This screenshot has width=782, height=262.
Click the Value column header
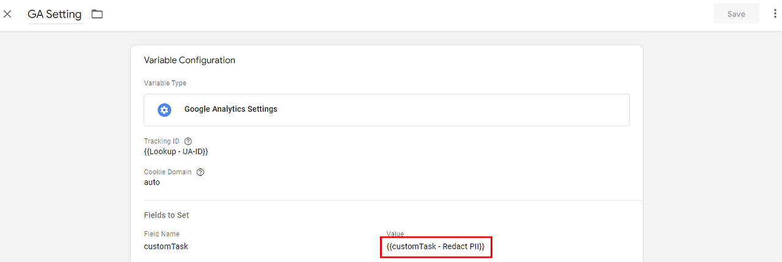coord(395,234)
